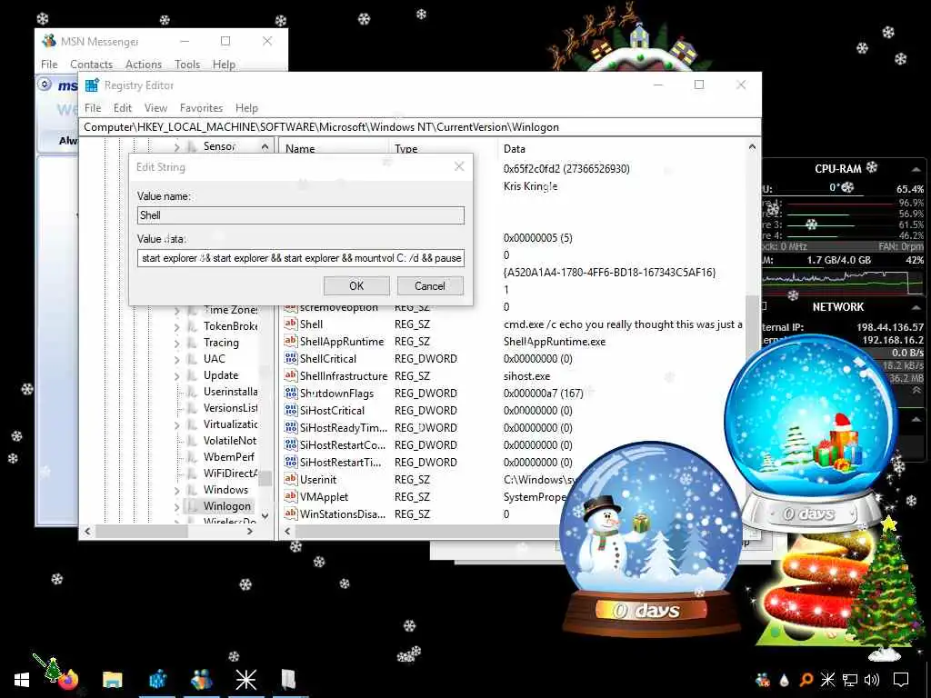
Task: Click the ShellCritical DWORD value icon
Action: pos(290,358)
